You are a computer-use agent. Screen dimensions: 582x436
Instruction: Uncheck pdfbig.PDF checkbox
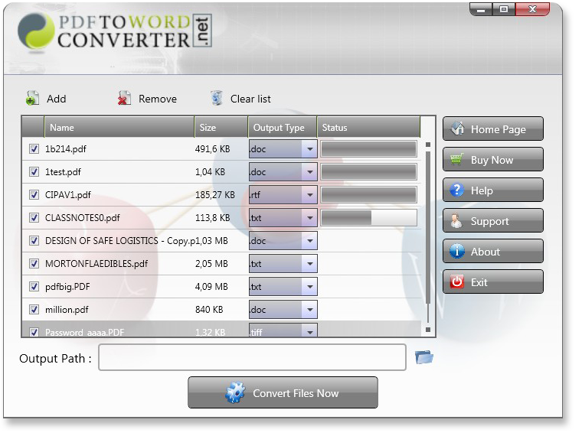click(x=34, y=287)
